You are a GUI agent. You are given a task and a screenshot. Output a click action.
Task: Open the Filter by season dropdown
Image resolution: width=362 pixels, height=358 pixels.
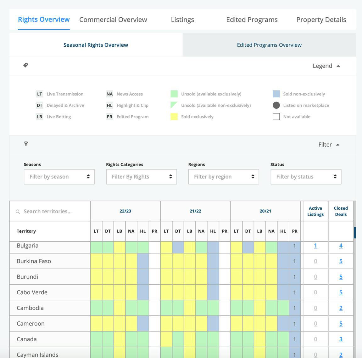click(x=59, y=177)
